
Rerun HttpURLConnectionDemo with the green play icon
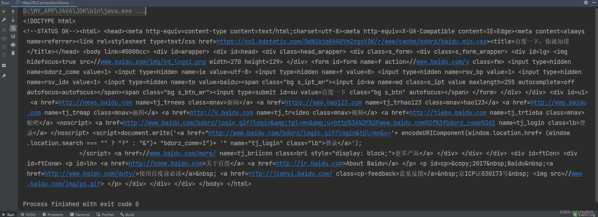tap(4, 11)
